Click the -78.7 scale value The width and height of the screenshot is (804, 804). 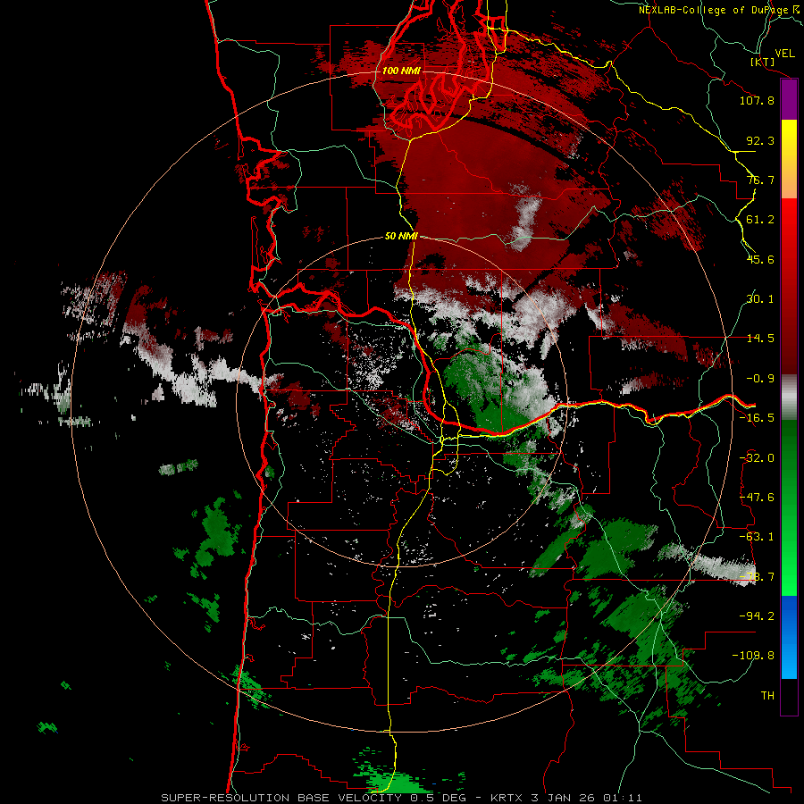[757, 577]
